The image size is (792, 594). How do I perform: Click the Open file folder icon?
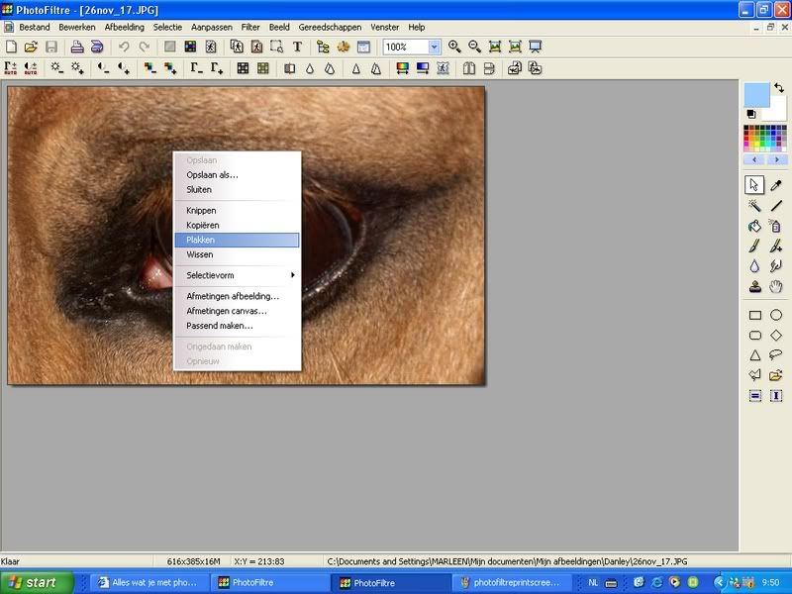tap(31, 47)
